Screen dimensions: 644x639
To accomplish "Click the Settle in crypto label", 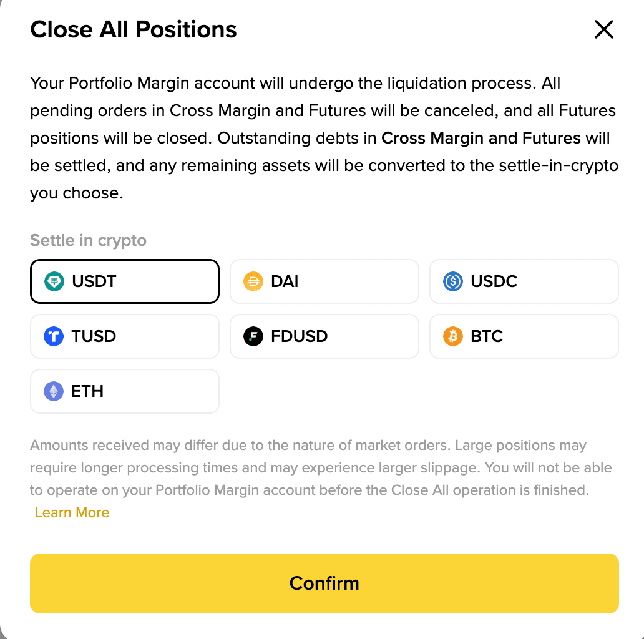I will (88, 240).
